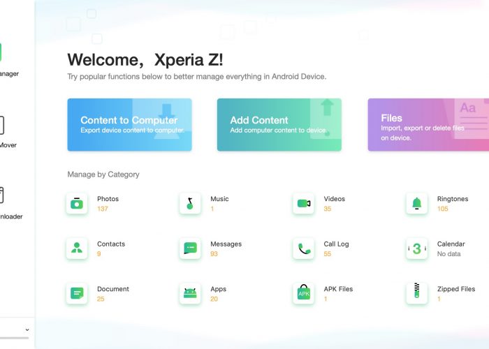
Task: Select the Zipped Files label
Action: click(456, 289)
